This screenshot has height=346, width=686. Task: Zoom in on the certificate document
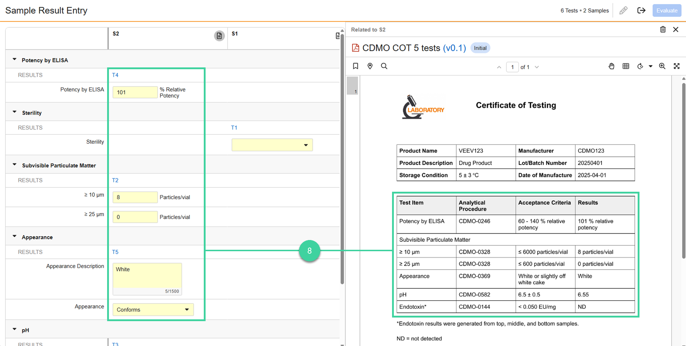[662, 66]
